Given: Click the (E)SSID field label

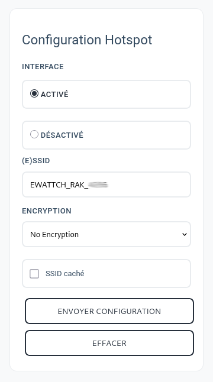Looking at the screenshot, I should pyautogui.click(x=36, y=161).
